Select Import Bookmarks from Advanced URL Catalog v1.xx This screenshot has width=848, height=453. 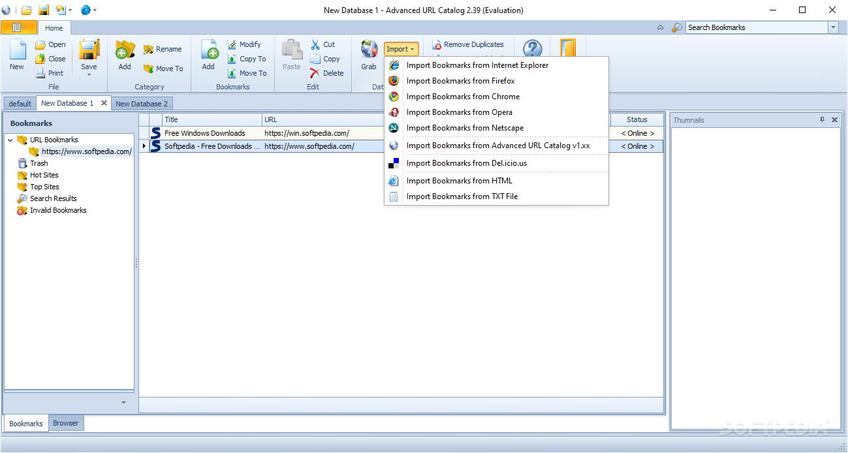pyautogui.click(x=496, y=146)
